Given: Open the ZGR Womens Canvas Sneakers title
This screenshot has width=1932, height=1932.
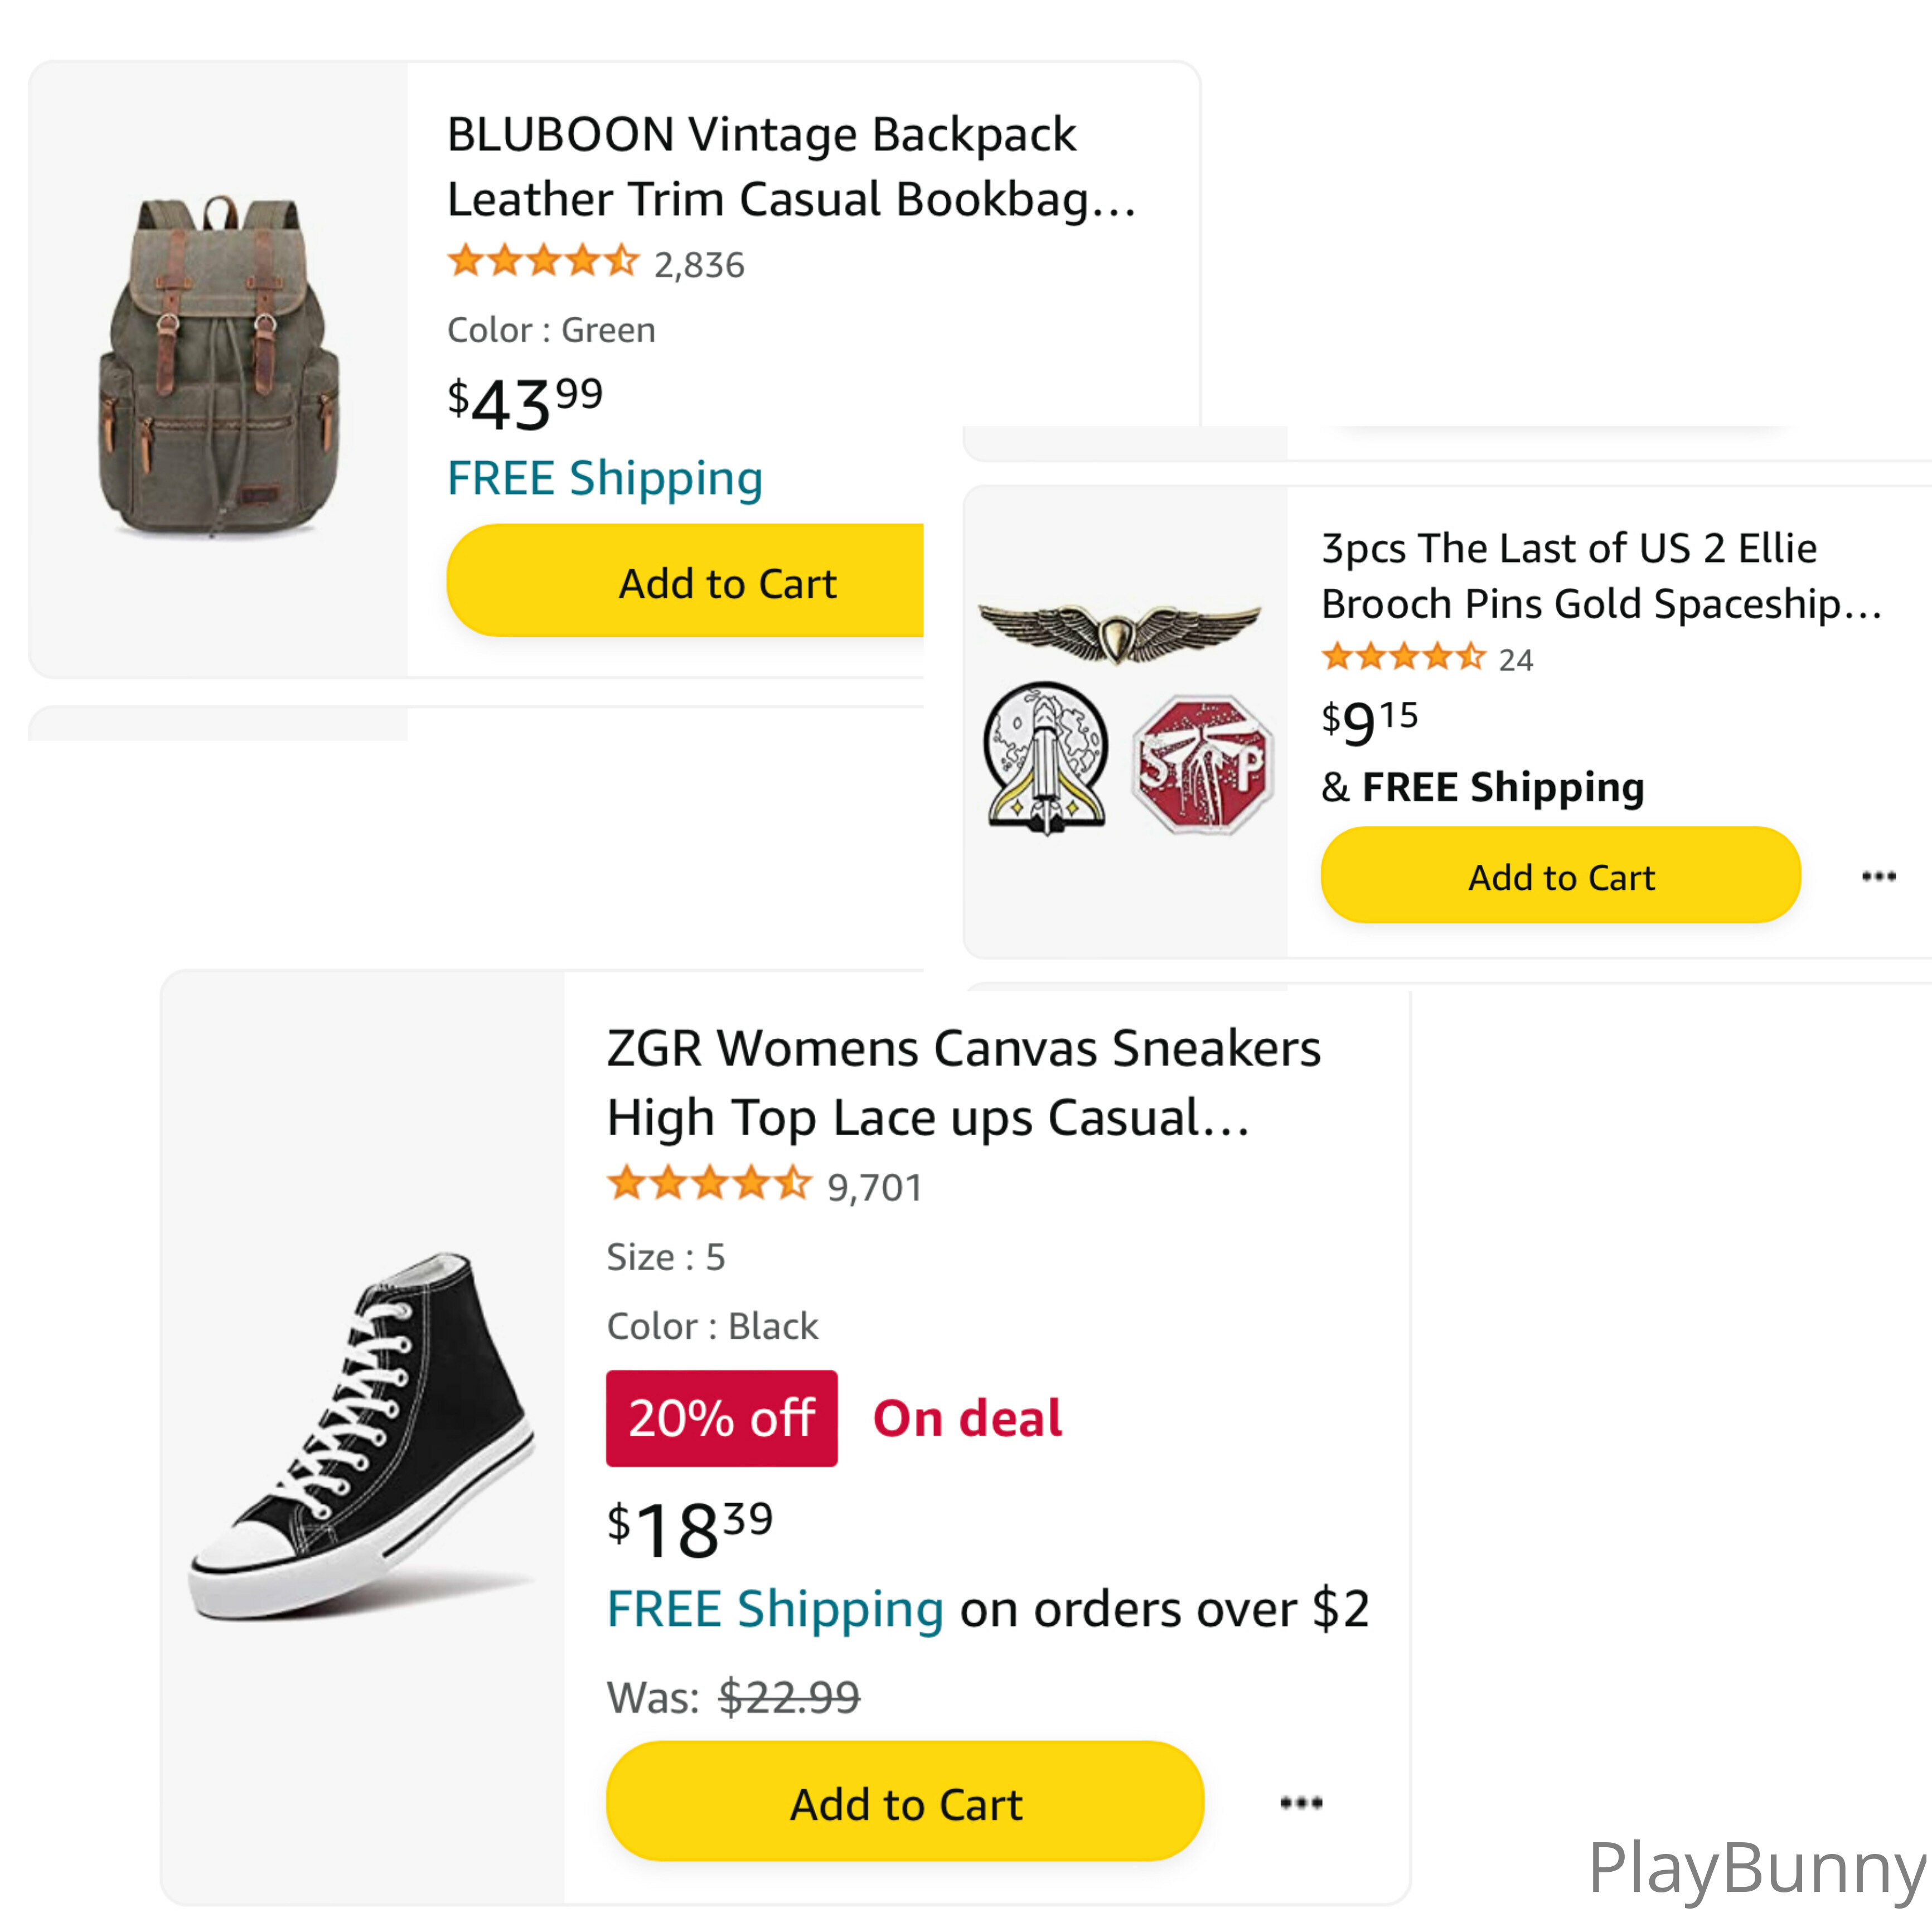Looking at the screenshot, I should 962,1082.
